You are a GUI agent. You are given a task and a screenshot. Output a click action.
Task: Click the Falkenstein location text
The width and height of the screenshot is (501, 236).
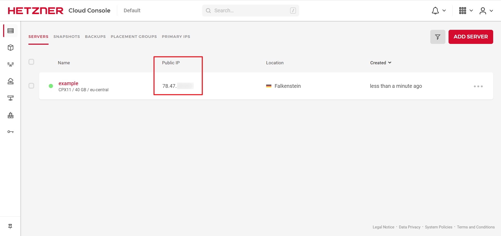[288, 86]
